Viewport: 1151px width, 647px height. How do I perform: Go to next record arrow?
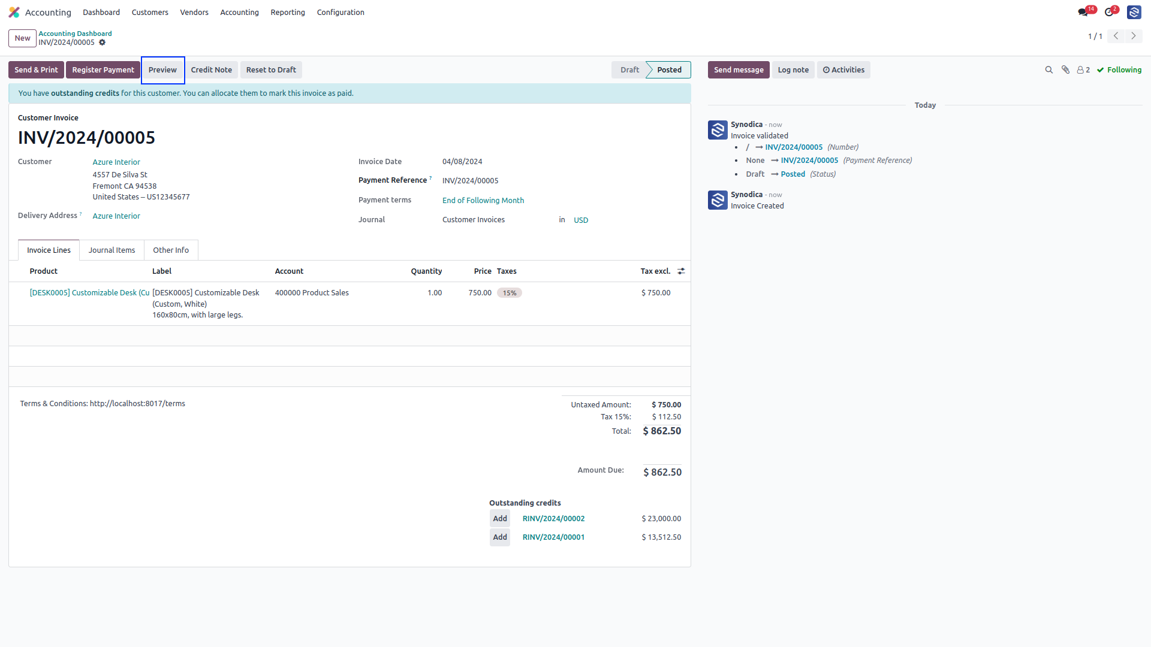coord(1133,36)
